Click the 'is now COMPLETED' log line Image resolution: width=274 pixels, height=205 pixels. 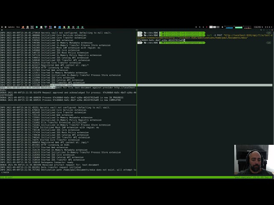click(60, 100)
